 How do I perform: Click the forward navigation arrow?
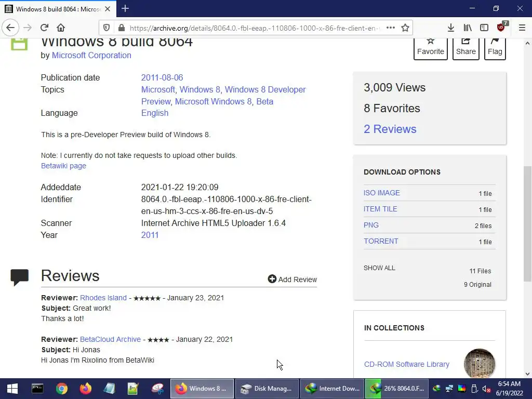(28, 28)
